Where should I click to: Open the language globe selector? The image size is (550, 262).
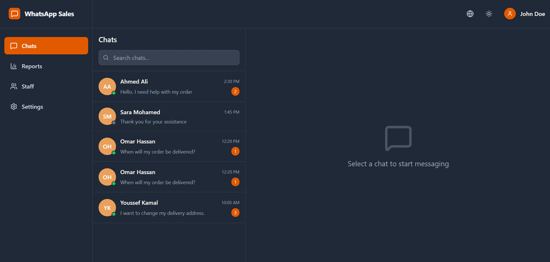pos(470,14)
